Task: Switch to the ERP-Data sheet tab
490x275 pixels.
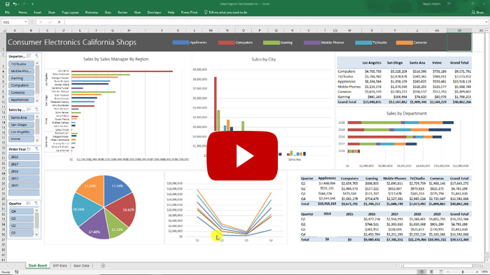Action: (x=59, y=266)
